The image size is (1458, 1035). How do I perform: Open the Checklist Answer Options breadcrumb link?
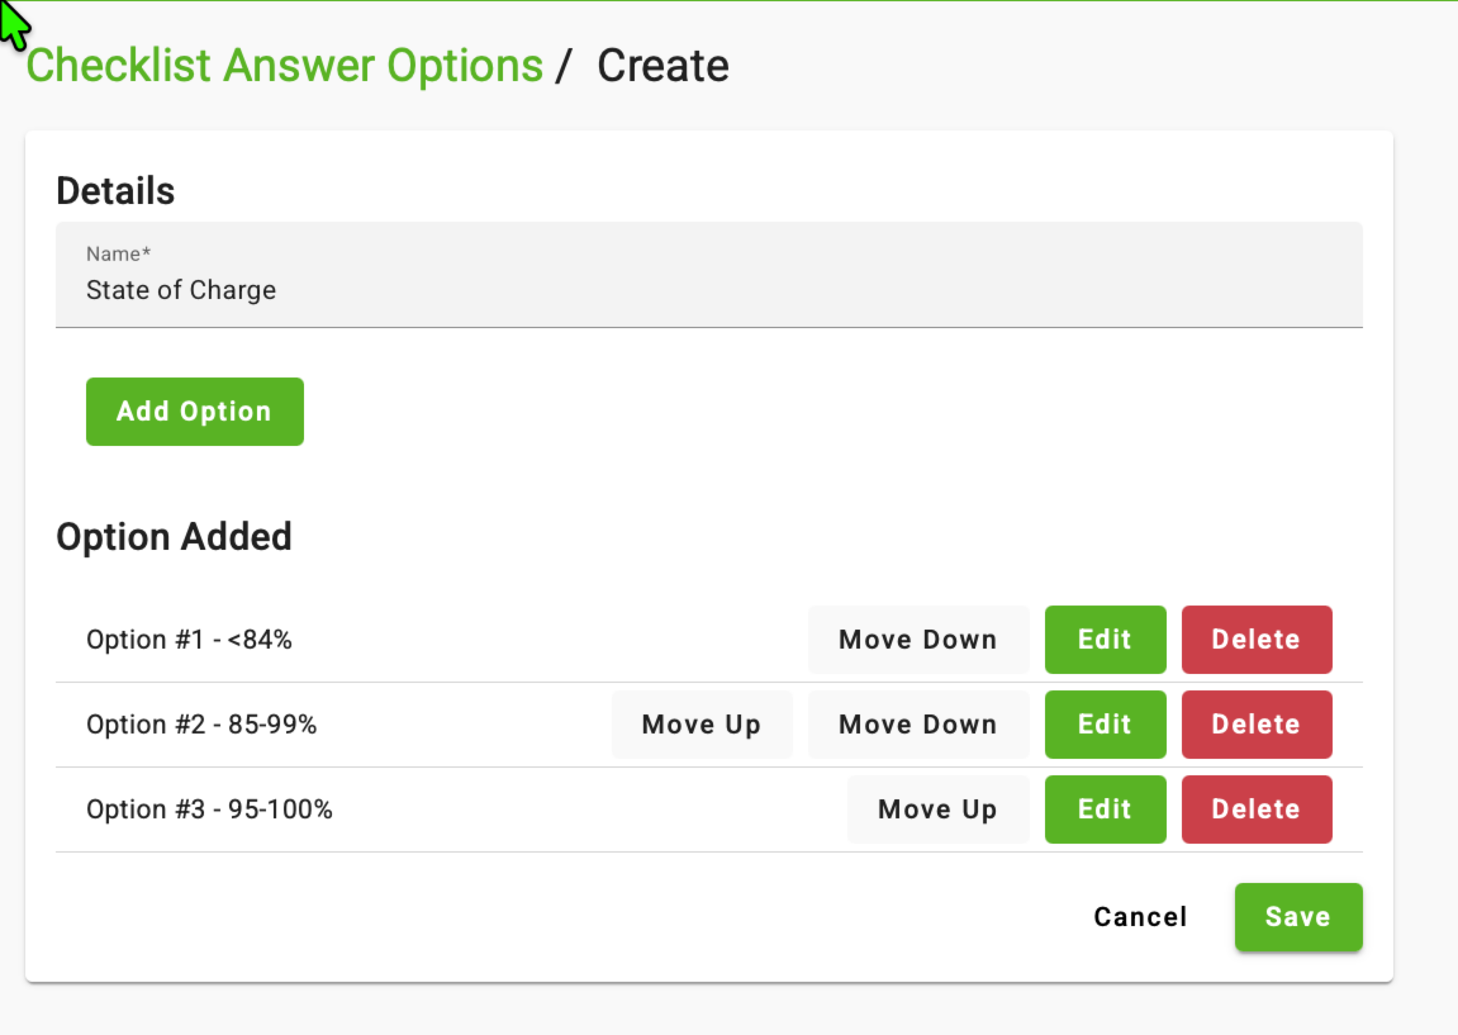(284, 66)
